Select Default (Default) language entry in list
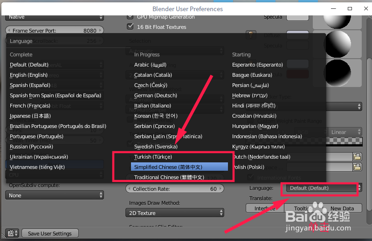The height and width of the screenshot is (241, 372). 29,65
